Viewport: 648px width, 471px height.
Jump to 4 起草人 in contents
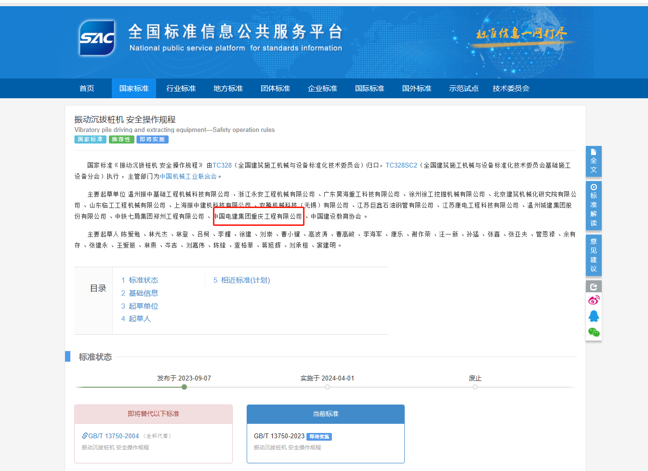[x=136, y=318]
